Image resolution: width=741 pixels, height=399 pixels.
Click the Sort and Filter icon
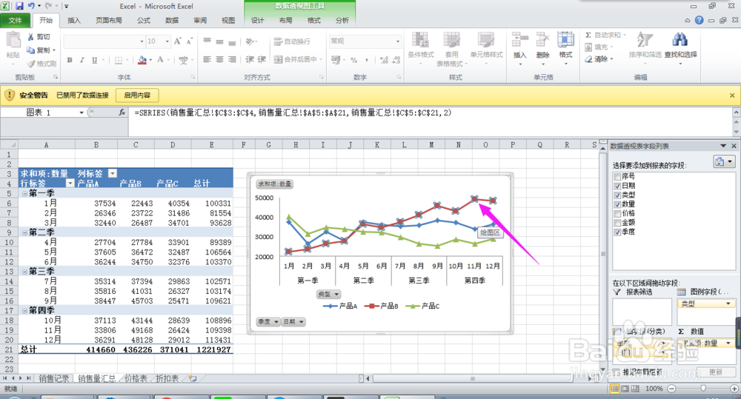(x=645, y=40)
